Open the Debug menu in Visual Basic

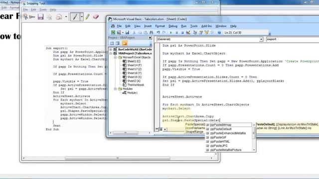tap(173, 26)
